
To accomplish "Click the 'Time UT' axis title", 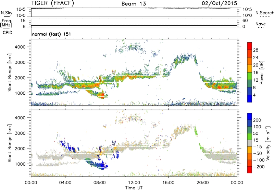I will click(x=134, y=188).
